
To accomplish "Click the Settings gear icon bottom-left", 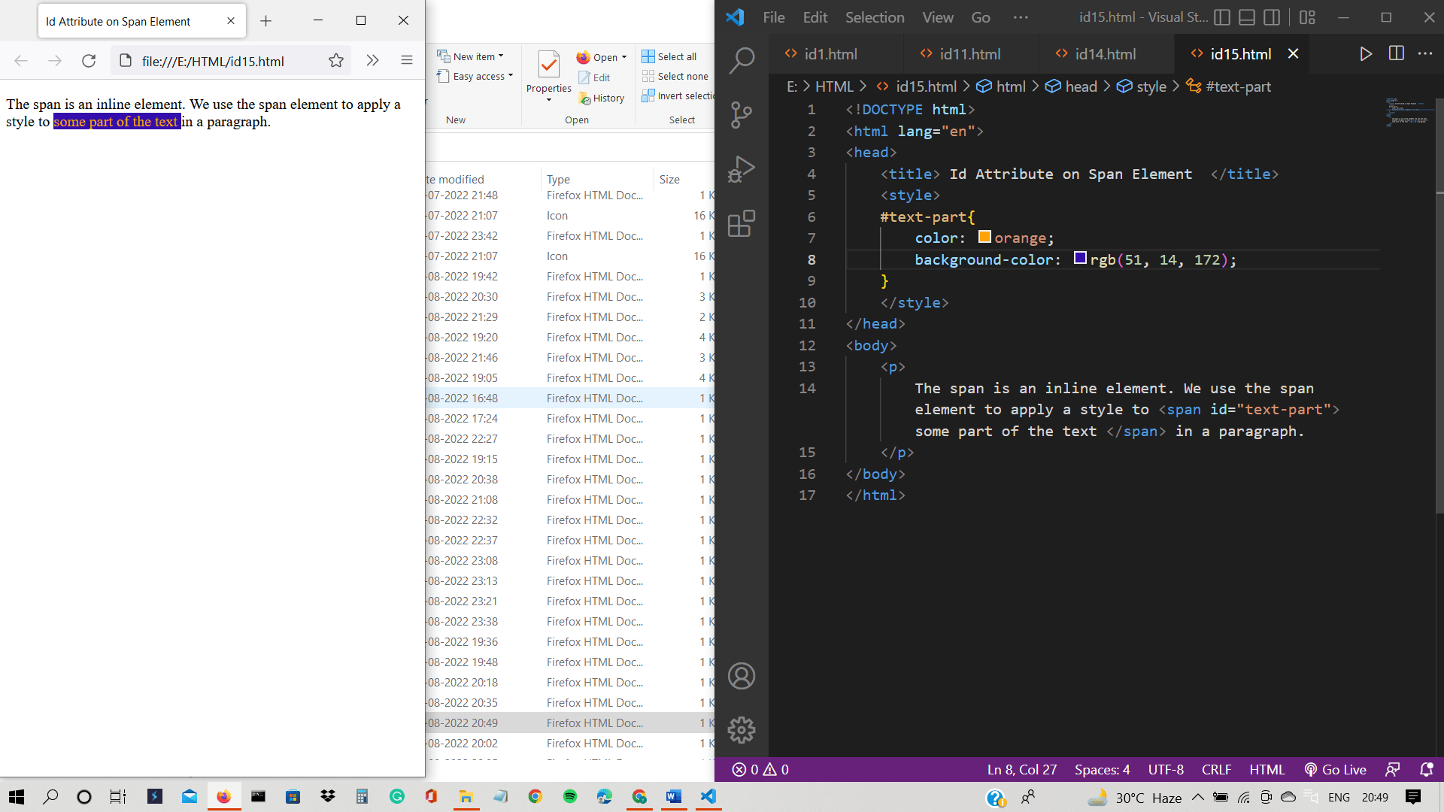I will click(x=741, y=731).
